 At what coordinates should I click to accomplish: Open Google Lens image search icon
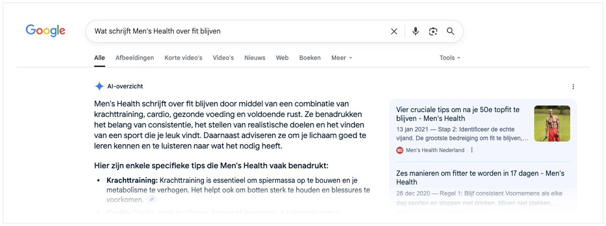coord(433,31)
